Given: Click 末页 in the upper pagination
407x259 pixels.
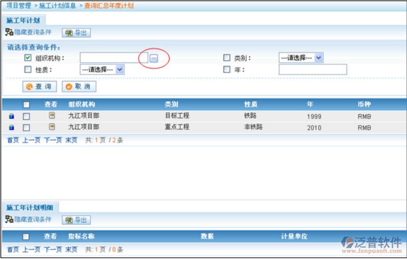Looking at the screenshot, I should tap(71, 140).
